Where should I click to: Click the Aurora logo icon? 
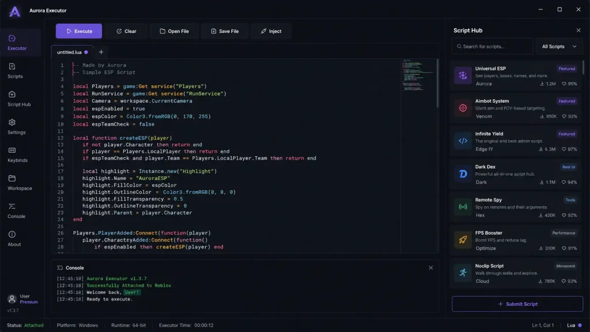pyautogui.click(x=14, y=12)
